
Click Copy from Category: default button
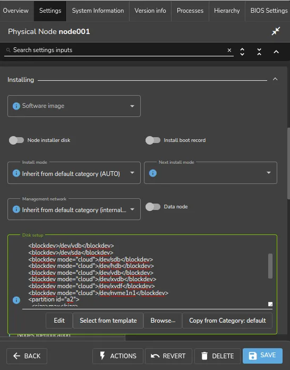[227, 321]
